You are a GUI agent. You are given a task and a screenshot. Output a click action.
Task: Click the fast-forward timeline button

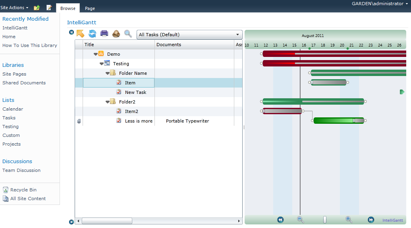[371, 220]
